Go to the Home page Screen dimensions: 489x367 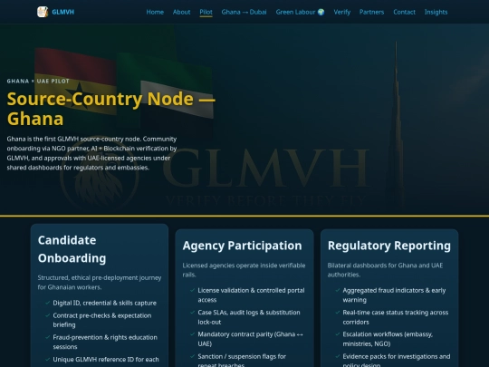(155, 12)
